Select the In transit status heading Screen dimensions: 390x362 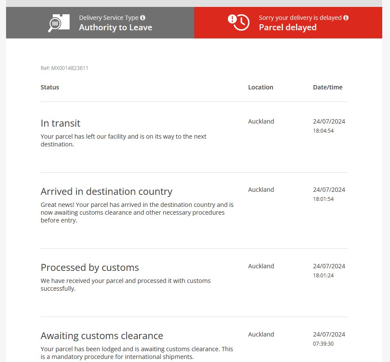pyautogui.click(x=61, y=123)
